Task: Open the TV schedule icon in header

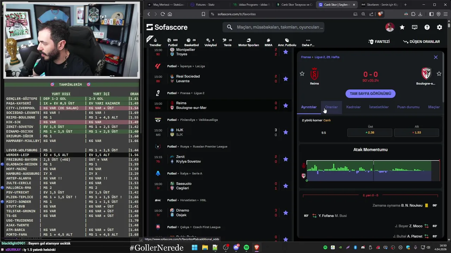Action: tap(415, 27)
